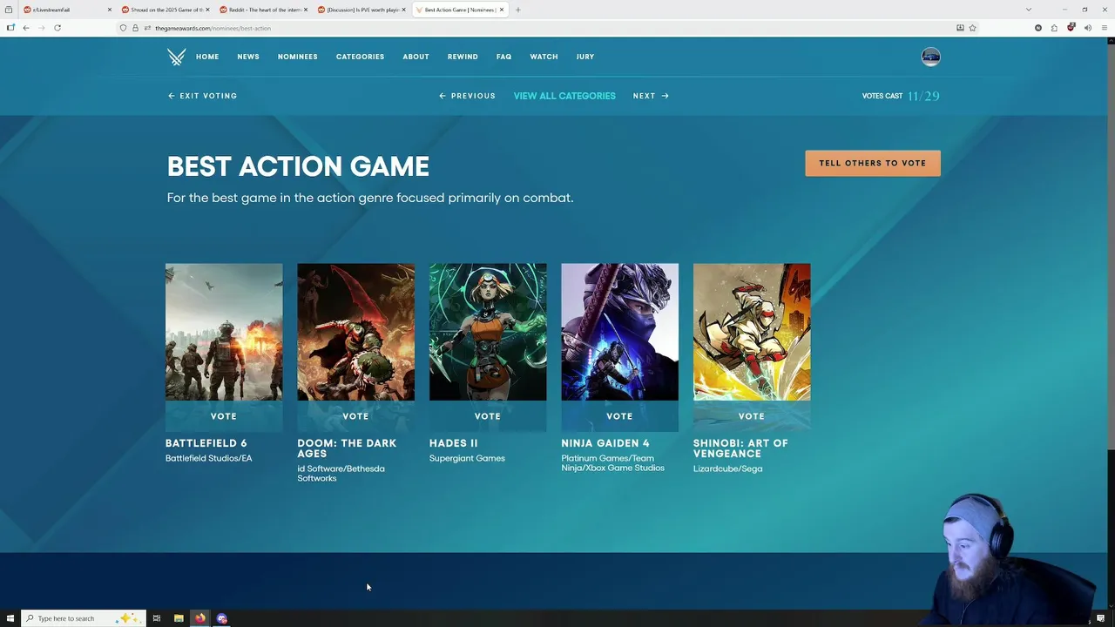Vote for Battlefield 6

coord(224,416)
